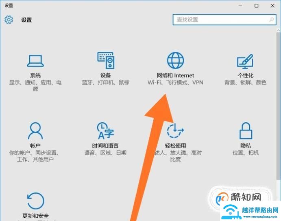Click the description 显示、通知、应用、电源
The height and width of the screenshot is (221, 281).
point(35,86)
